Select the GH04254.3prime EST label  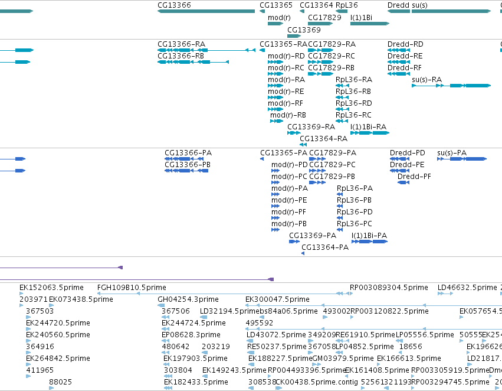coord(188,299)
